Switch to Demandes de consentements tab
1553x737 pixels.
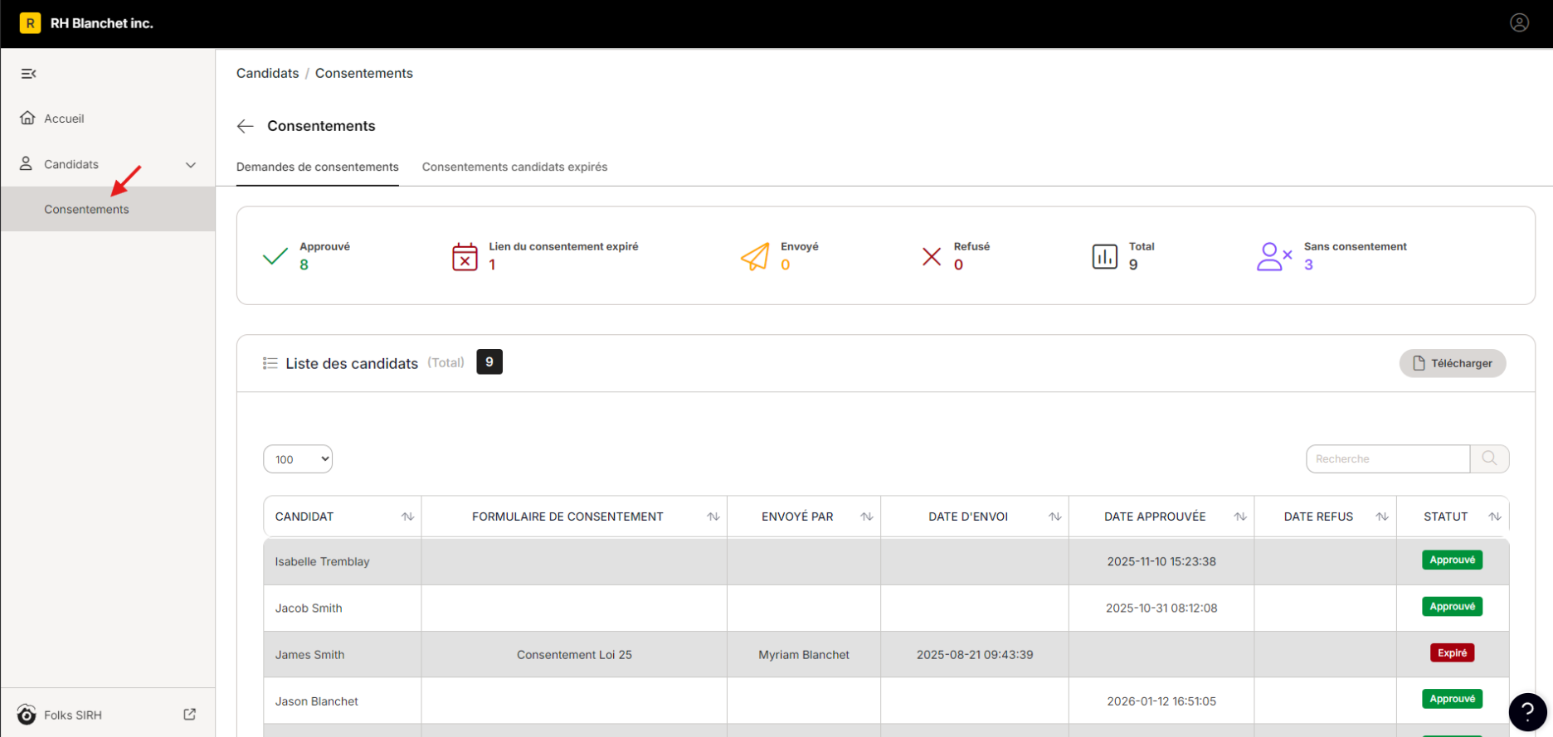pyautogui.click(x=318, y=167)
